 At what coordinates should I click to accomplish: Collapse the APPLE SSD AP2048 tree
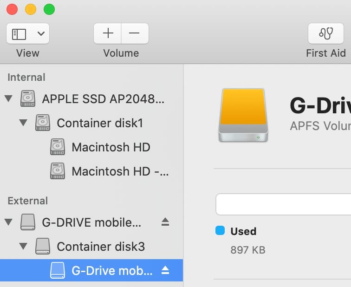pyautogui.click(x=8, y=98)
